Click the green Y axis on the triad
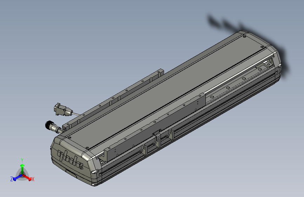This screenshot has width=304, height=197. click(x=22, y=167)
